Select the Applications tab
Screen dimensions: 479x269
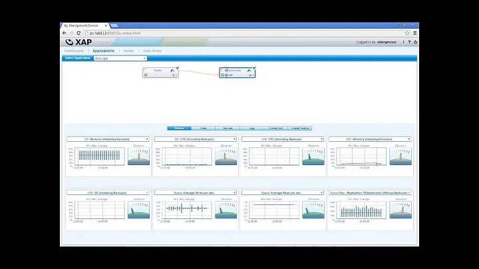[103, 51]
